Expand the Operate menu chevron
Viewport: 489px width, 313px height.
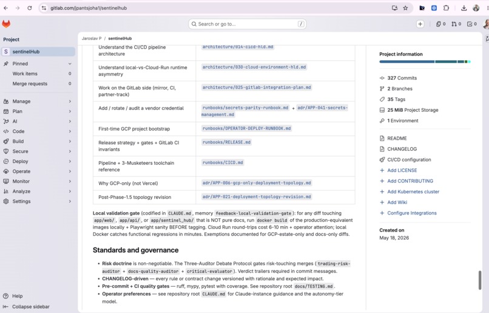tap(70, 171)
